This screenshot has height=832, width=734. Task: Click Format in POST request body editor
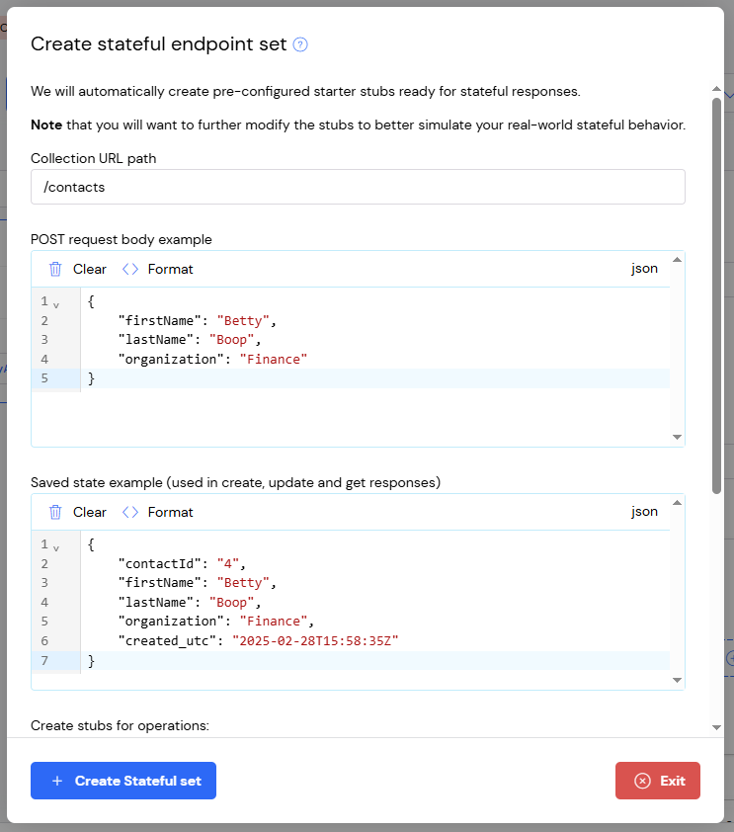coord(170,269)
